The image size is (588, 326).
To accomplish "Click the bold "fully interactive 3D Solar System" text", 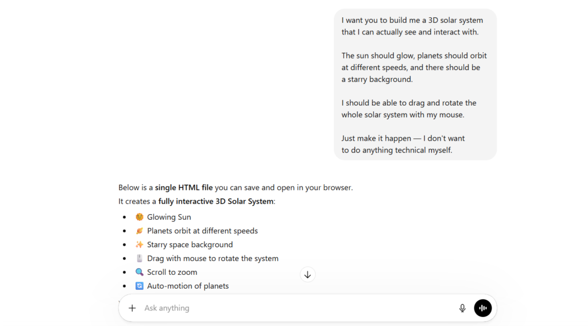I will point(216,201).
